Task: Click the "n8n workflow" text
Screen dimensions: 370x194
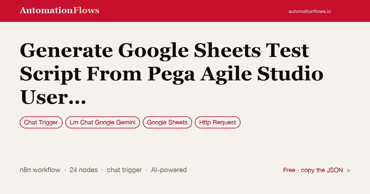Action: (x=40, y=170)
